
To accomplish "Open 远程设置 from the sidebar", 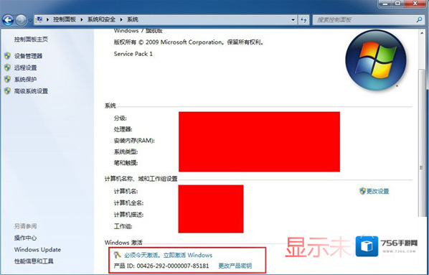I will 25,67.
